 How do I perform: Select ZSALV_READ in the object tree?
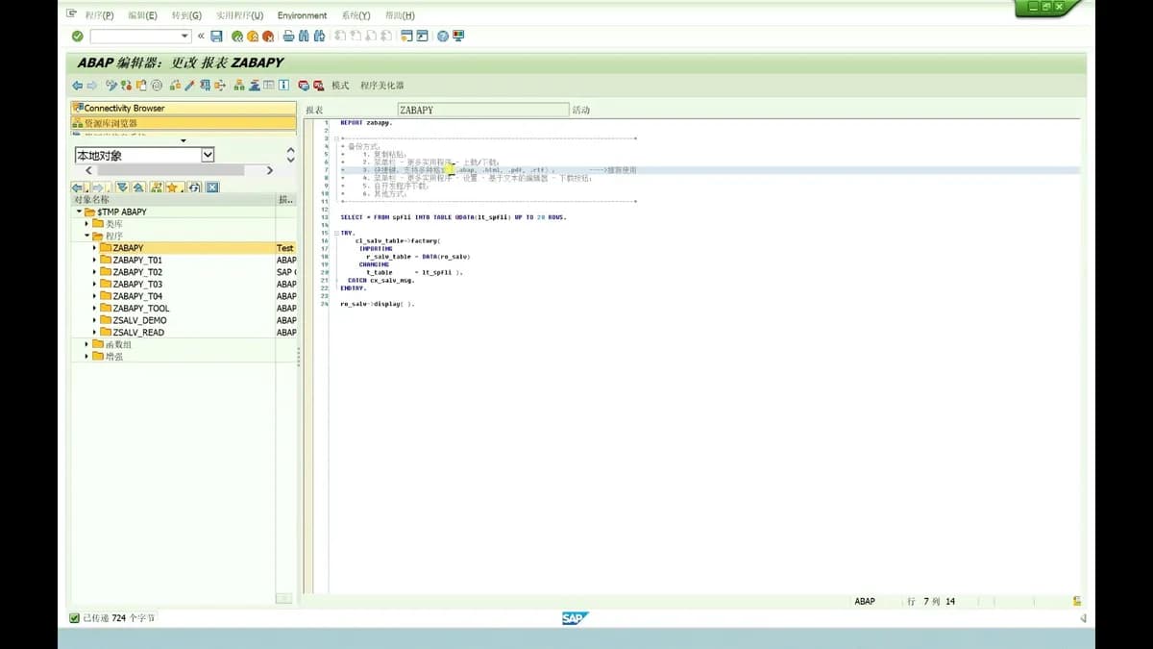click(x=138, y=332)
